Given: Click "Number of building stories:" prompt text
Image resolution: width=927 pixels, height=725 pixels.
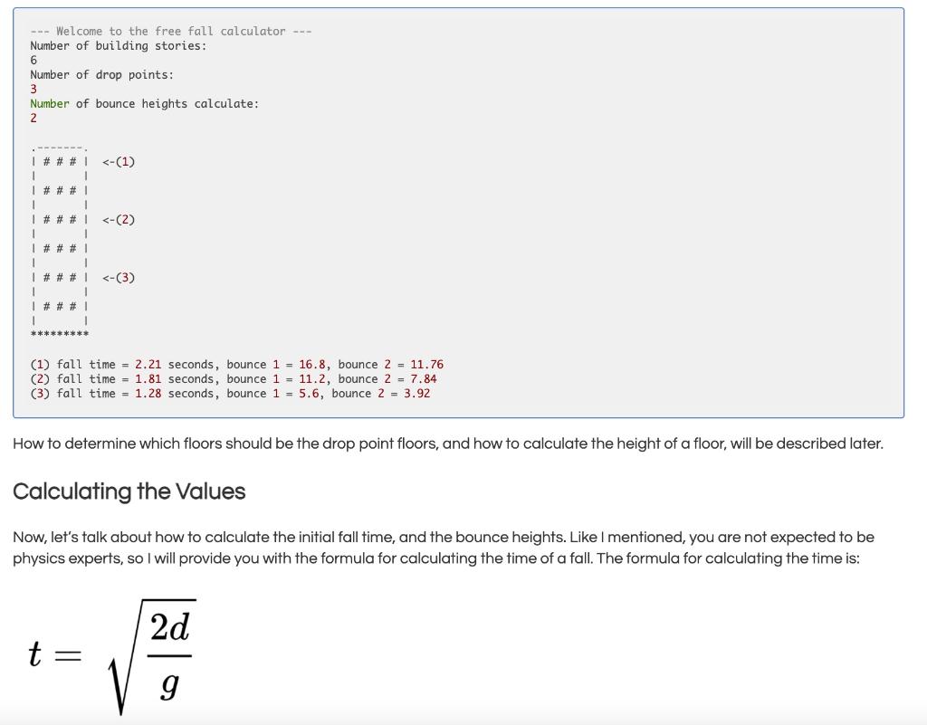Looking at the screenshot, I should click(x=119, y=45).
